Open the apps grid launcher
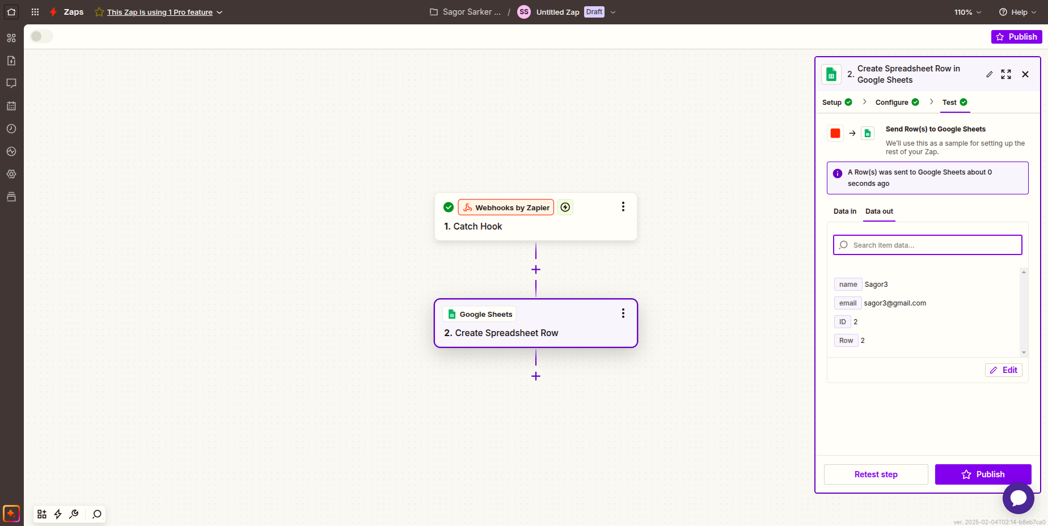The image size is (1048, 526). pyautogui.click(x=35, y=12)
